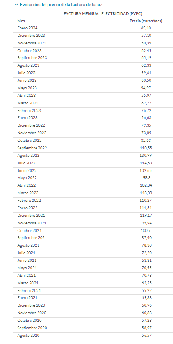The height and width of the screenshot is (344, 173).
Task: Select the Diciembre 2022 row label
Action: coord(31,125)
